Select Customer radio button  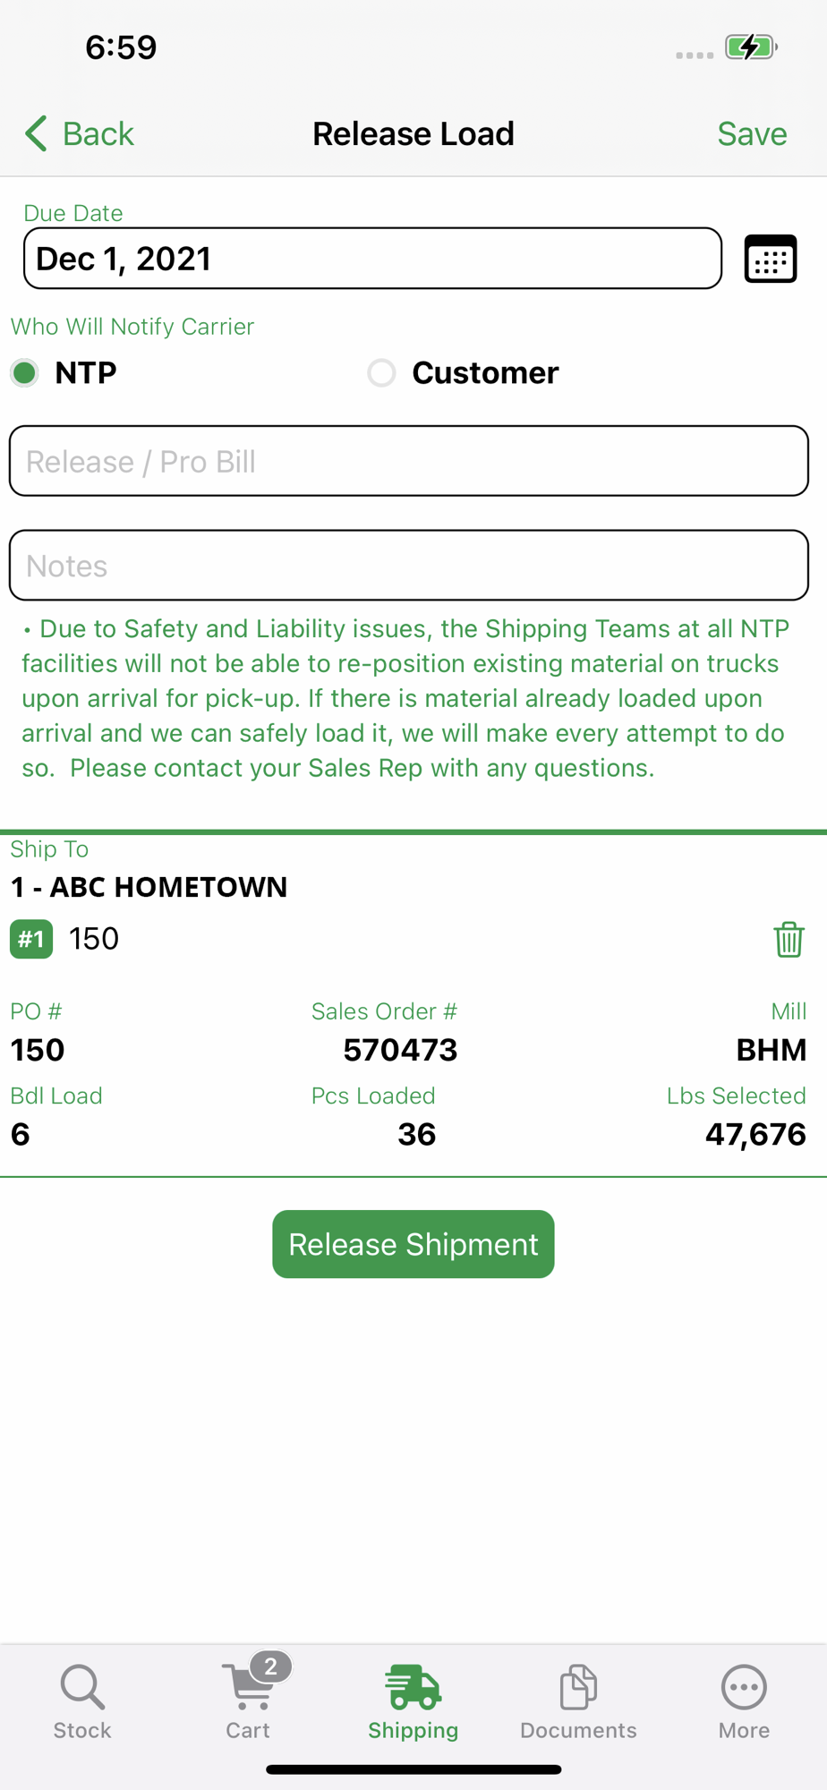382,372
